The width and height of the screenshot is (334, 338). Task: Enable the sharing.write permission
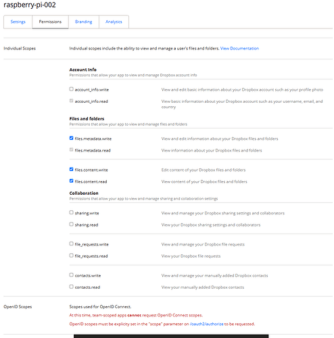pyautogui.click(x=71, y=212)
